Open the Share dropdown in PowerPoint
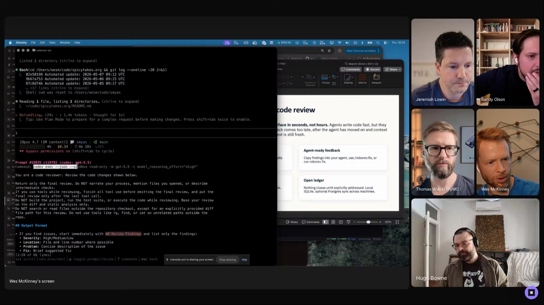The image size is (544, 305). (392, 69)
